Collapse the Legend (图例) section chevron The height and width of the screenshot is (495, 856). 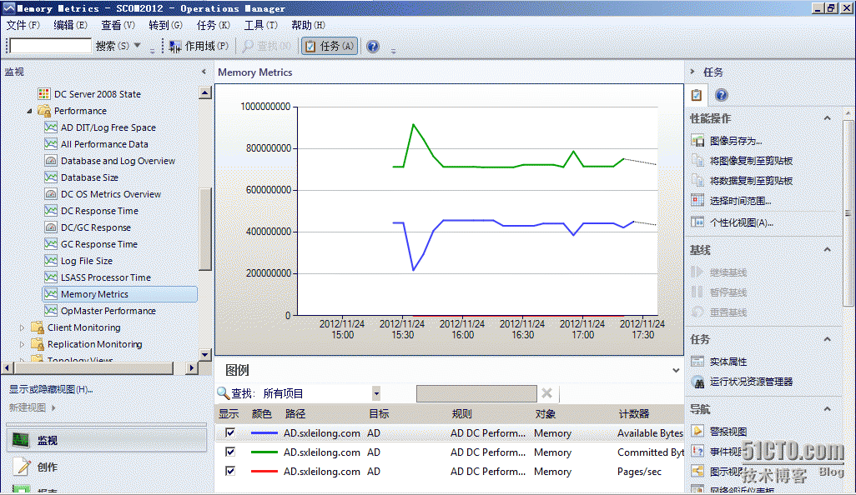pyautogui.click(x=676, y=370)
